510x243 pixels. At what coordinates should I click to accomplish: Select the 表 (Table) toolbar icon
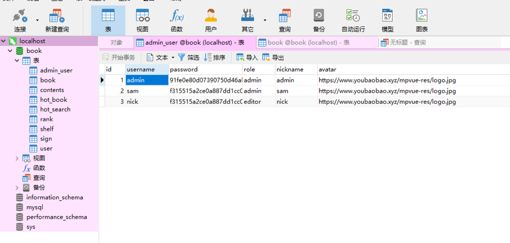pos(108,20)
